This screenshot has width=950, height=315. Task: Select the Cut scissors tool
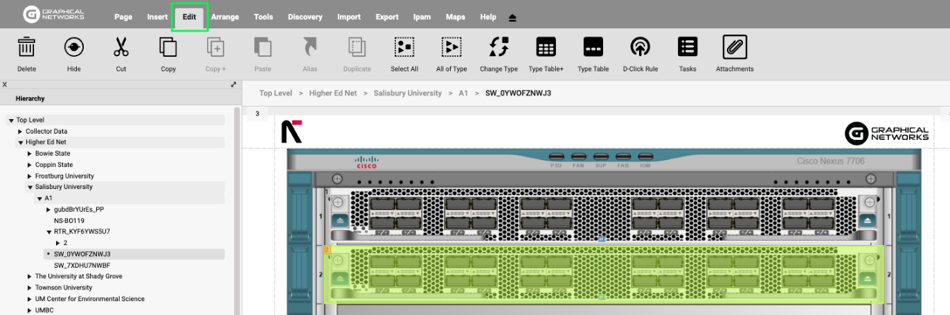tap(121, 47)
